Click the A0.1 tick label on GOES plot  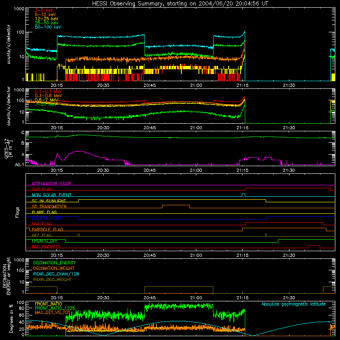(x=20, y=165)
